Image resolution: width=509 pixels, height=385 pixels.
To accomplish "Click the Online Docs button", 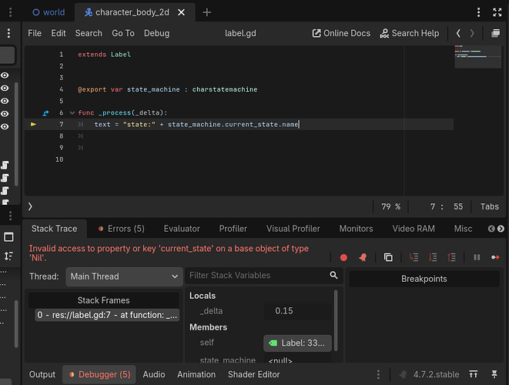I will pos(341,33).
